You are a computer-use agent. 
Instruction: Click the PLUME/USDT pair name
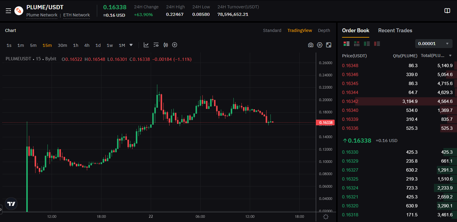pos(45,7)
